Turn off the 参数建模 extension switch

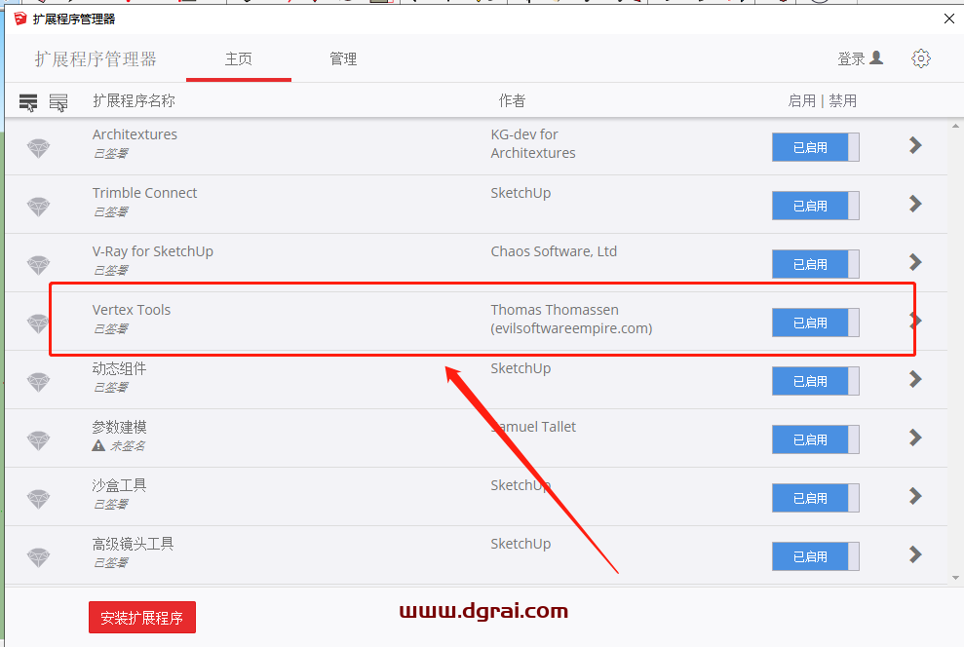coord(815,439)
